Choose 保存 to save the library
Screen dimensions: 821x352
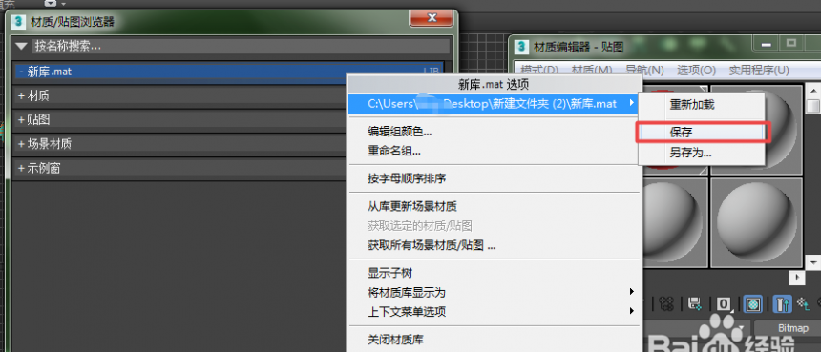click(x=702, y=132)
